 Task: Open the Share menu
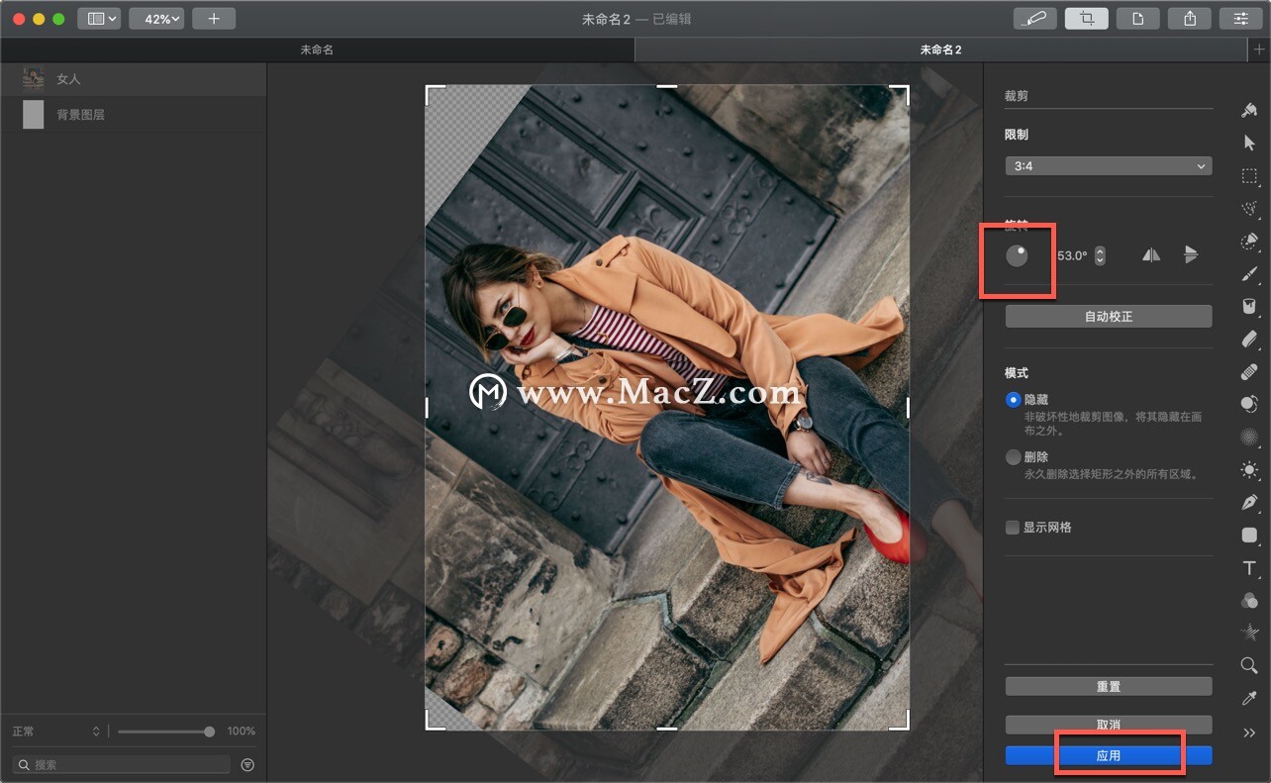[1190, 19]
